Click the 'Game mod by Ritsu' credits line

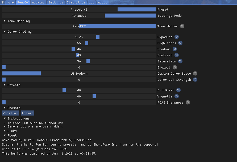[47, 140]
